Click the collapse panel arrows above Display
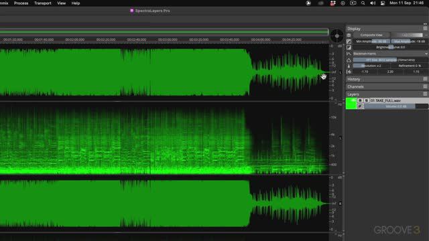The width and height of the screenshot is (429, 241). click(x=425, y=24)
